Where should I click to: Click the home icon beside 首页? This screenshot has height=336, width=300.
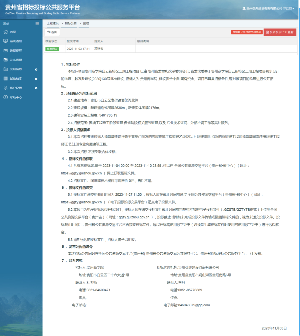(x=5, y=32)
